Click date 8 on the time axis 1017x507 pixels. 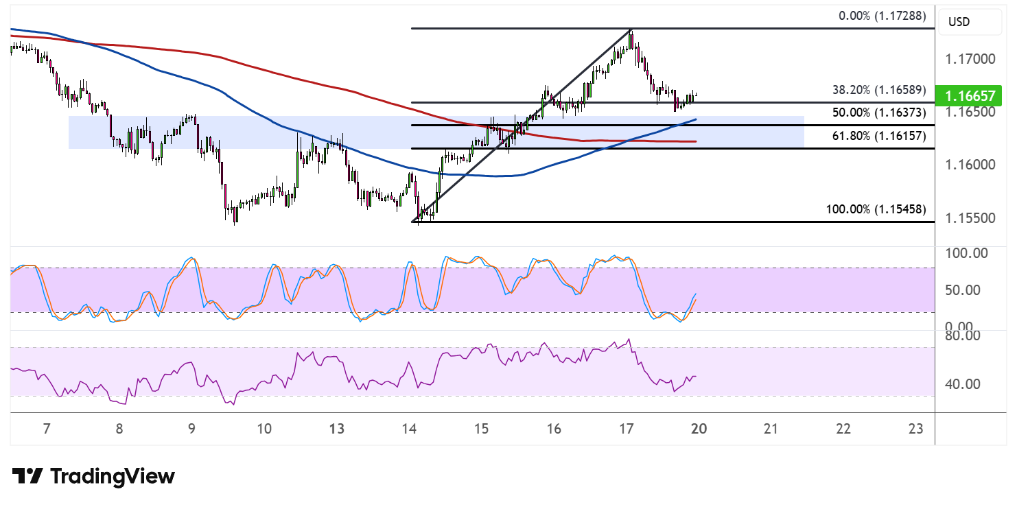pyautogui.click(x=119, y=429)
